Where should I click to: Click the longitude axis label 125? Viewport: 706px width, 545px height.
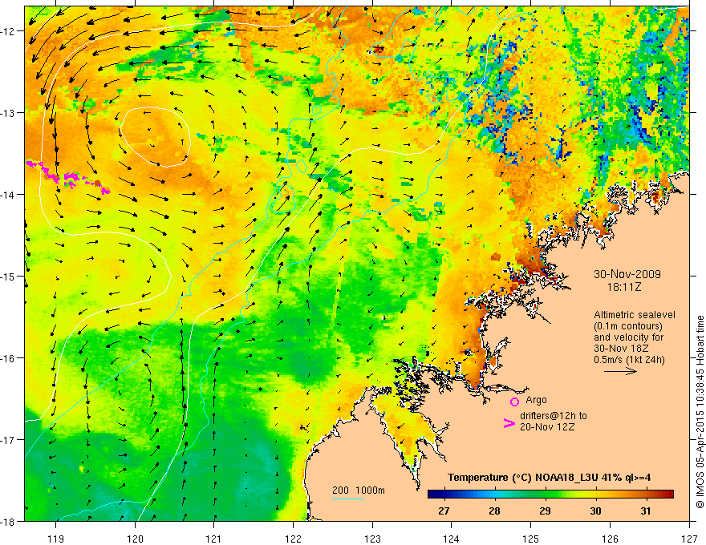pos(531,539)
